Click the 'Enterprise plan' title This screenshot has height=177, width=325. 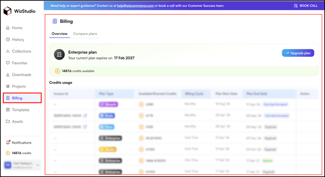82,52
